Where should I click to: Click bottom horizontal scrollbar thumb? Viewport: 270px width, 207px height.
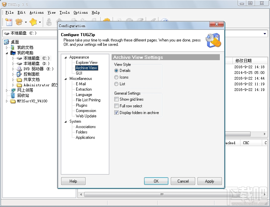[x=162, y=194]
